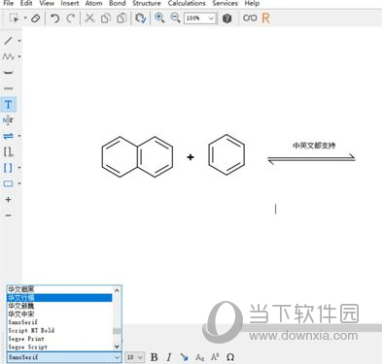Viewport: 382px width, 364px height.
Task: Open the File menu
Action: tap(8, 3)
